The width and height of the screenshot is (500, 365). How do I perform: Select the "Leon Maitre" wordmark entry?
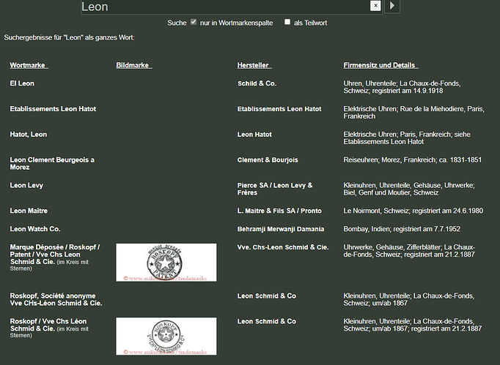pos(29,211)
